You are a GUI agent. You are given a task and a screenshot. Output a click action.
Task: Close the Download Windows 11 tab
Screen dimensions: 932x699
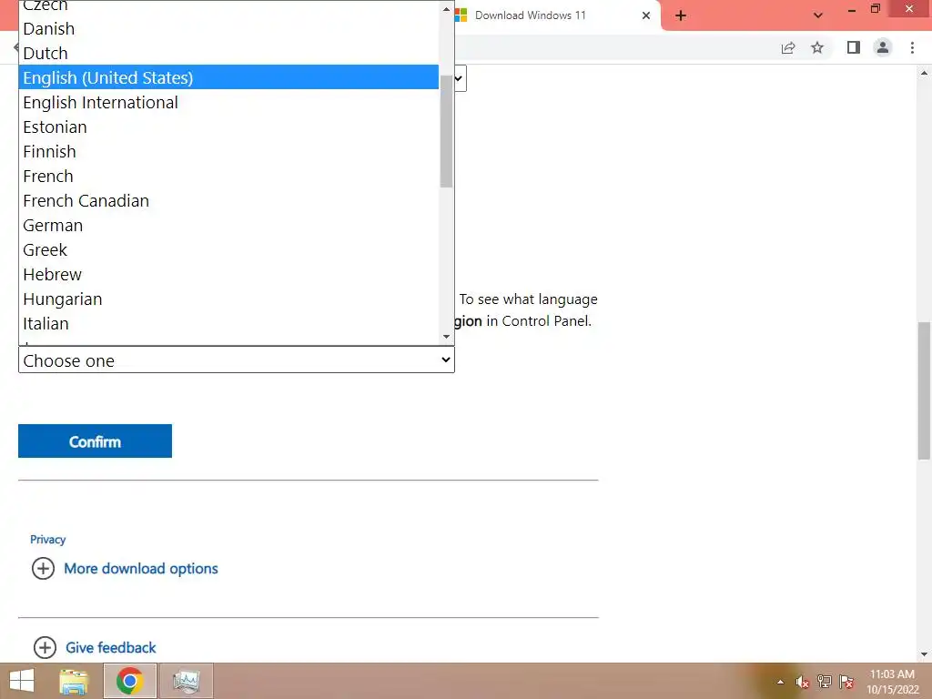coord(646,15)
